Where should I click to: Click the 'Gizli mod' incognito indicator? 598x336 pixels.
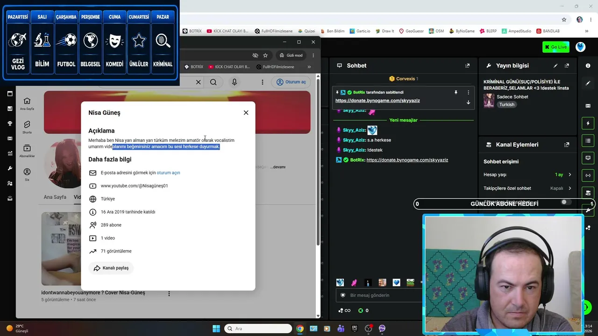click(291, 55)
